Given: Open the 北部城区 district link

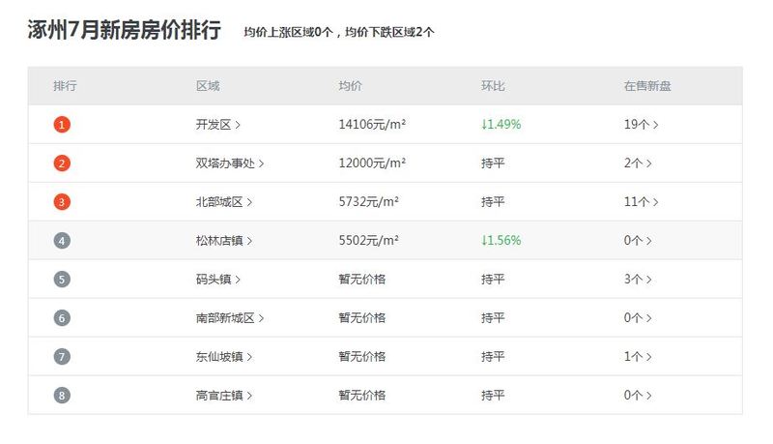Looking at the screenshot, I should click(224, 202).
